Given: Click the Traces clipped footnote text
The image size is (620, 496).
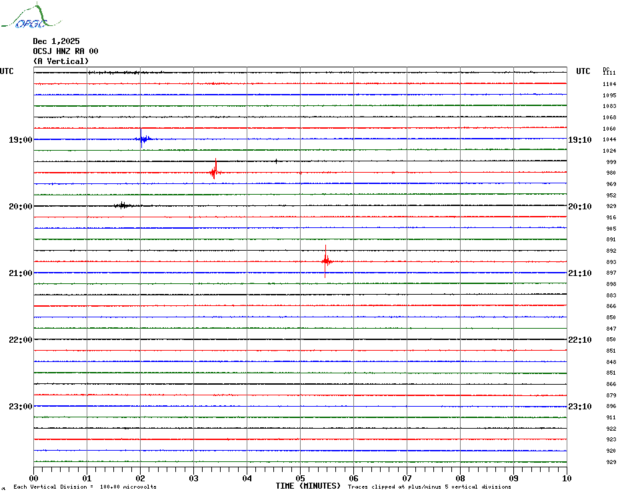Looking at the screenshot, I should (x=429, y=487).
